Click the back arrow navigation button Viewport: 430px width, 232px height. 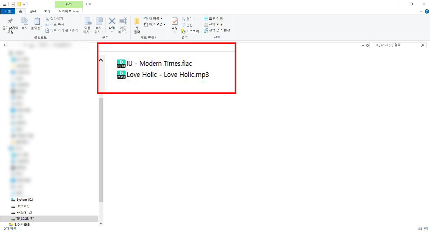tap(5, 45)
